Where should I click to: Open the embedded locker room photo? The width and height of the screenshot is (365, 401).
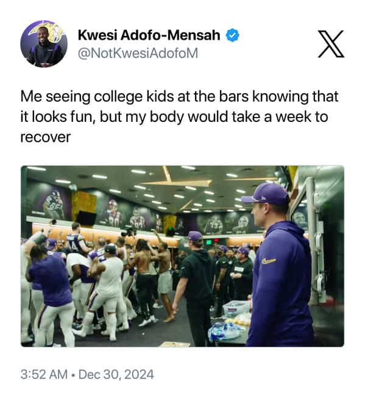point(182,256)
